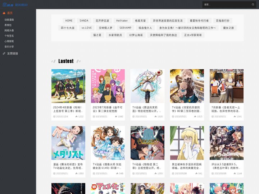Click the site logo in header
Viewport: 259px width, 194px height.
click(15, 5)
